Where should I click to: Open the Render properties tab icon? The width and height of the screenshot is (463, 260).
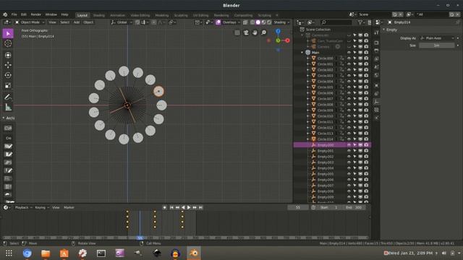[x=376, y=43]
